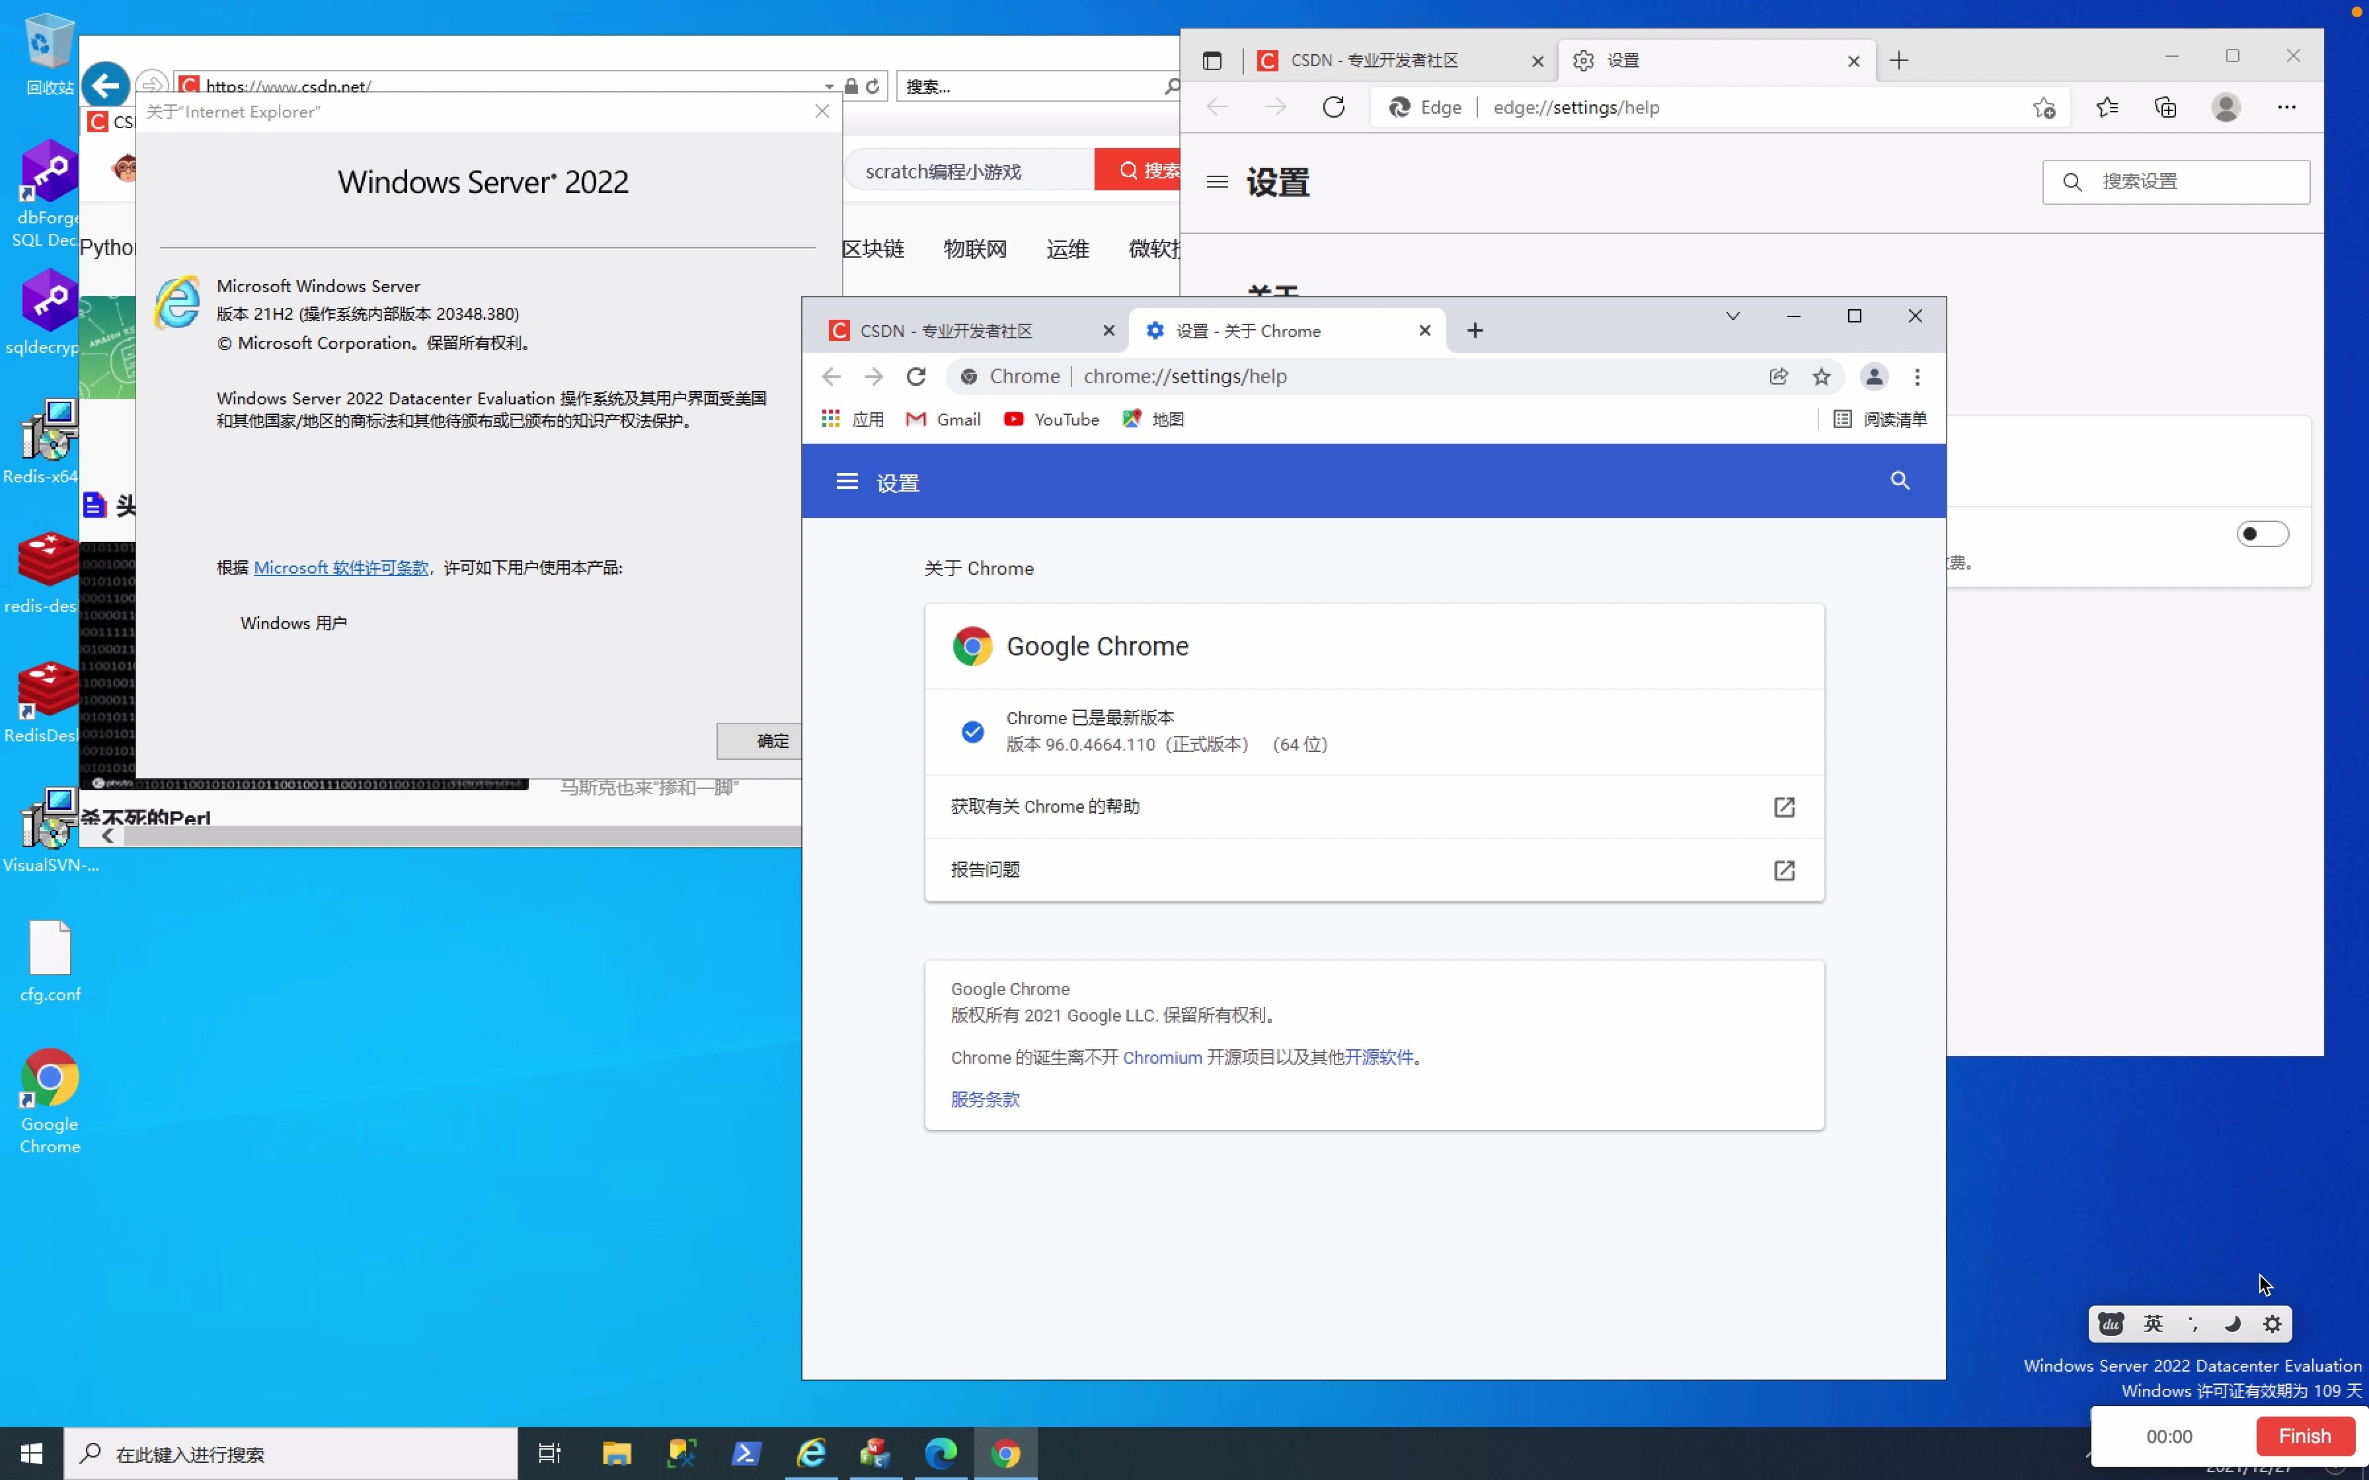Switch input language with 英 button

2153,1324
